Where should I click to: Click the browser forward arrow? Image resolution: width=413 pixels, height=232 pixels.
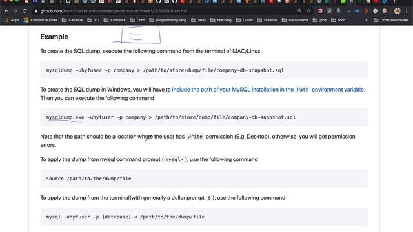tap(15, 11)
